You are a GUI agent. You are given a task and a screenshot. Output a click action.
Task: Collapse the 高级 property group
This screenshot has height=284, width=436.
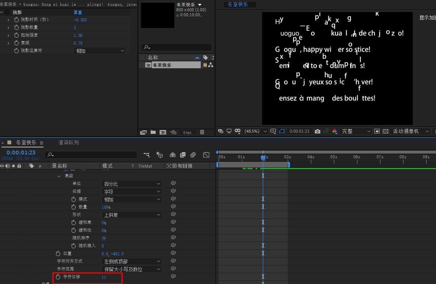coord(59,176)
